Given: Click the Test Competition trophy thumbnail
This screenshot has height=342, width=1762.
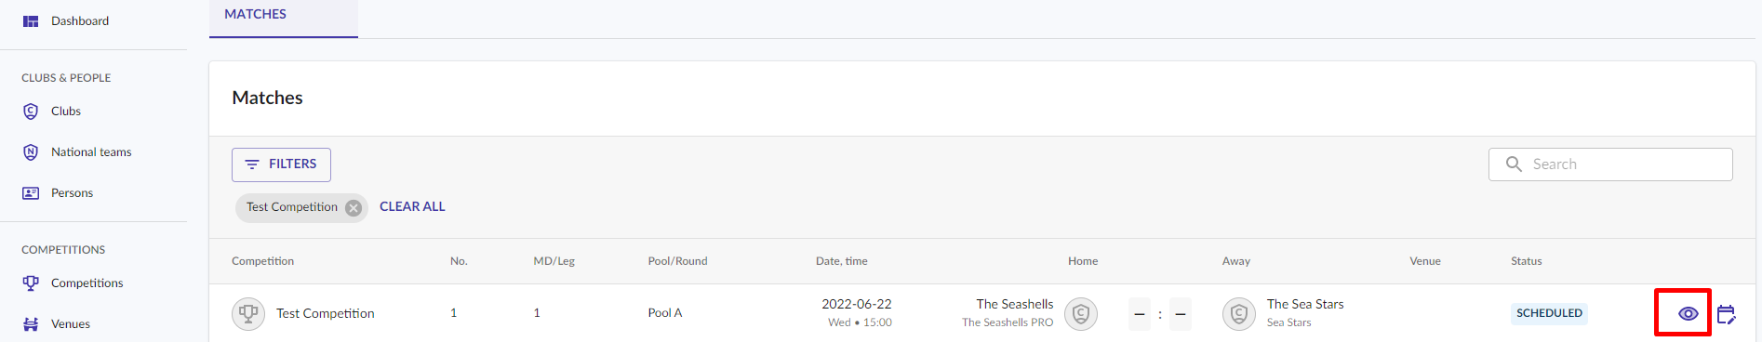Looking at the screenshot, I should [x=248, y=314].
